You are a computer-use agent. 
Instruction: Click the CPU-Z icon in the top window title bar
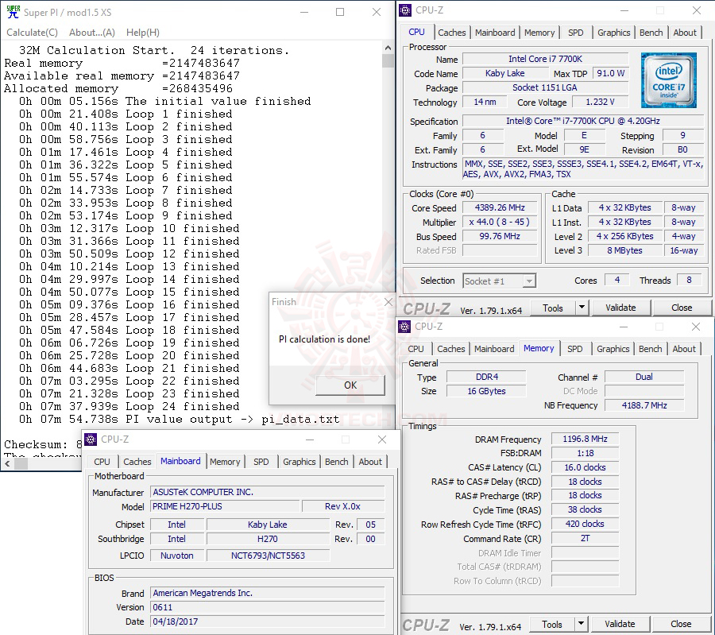coord(407,10)
